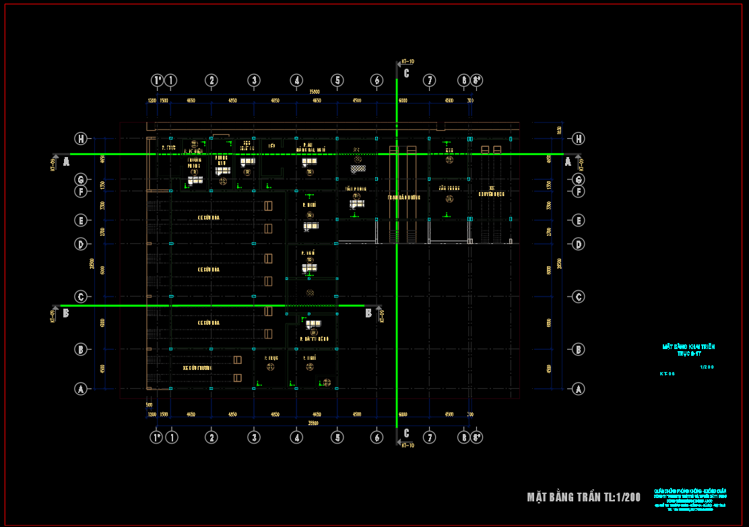Click the XE CHUYÊN DỤNG room label
This screenshot has height=527, width=749.
tap(492, 191)
